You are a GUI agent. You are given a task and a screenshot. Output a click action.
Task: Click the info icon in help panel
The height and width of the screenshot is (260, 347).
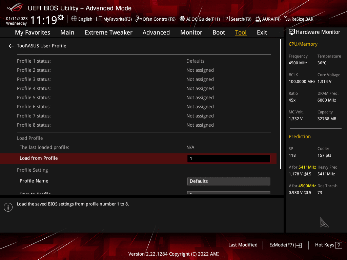click(x=8, y=207)
